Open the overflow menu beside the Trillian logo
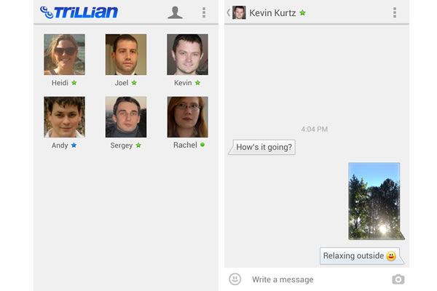Viewport: 437px width, 291px height. pyautogui.click(x=204, y=12)
